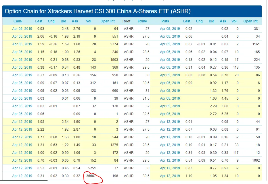
Task: Select the 5251 call volume cell
Action: point(92,168)
